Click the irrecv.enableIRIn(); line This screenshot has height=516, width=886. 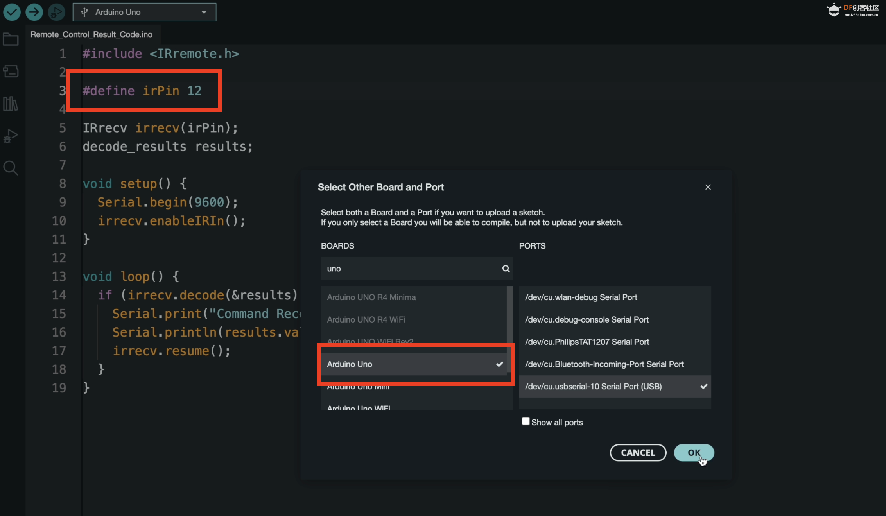pyautogui.click(x=172, y=221)
